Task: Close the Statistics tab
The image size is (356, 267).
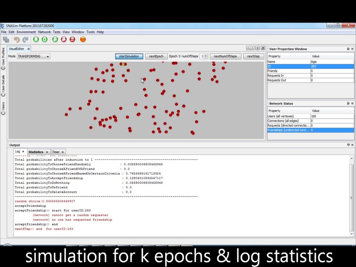Action: click(x=47, y=152)
